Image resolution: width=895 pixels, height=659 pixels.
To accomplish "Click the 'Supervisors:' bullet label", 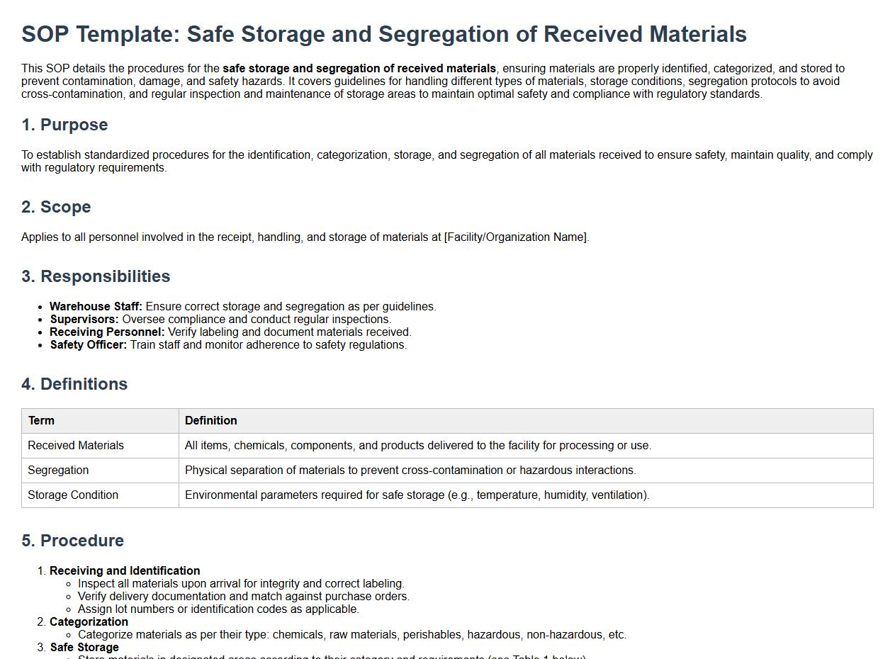I will pyautogui.click(x=84, y=320).
